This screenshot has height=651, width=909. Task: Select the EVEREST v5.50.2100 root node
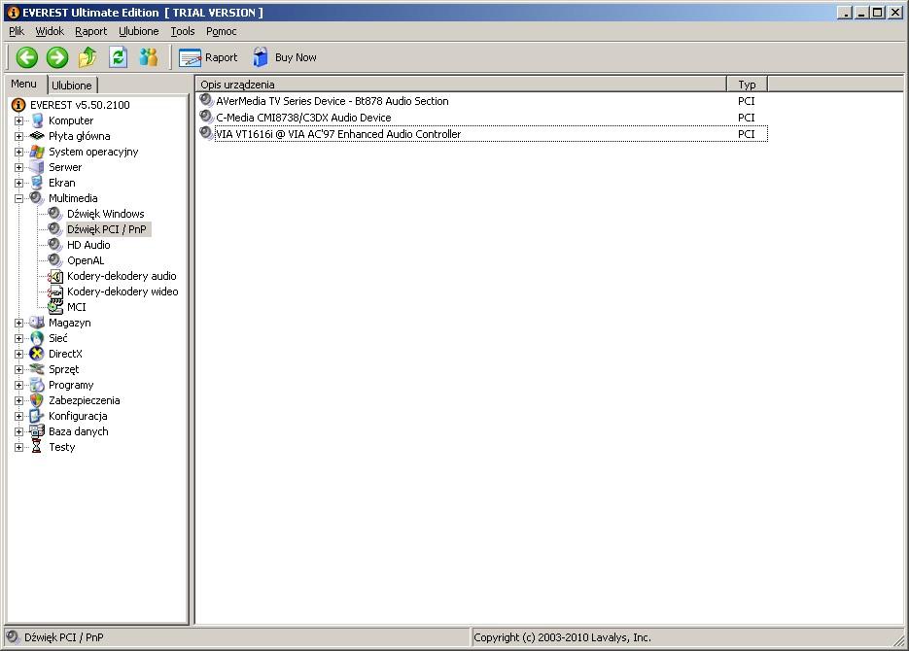(80, 105)
